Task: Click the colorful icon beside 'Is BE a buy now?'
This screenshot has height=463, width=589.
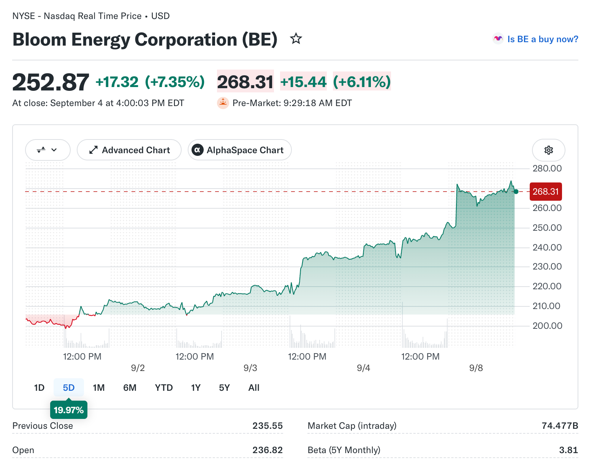Action: click(498, 39)
